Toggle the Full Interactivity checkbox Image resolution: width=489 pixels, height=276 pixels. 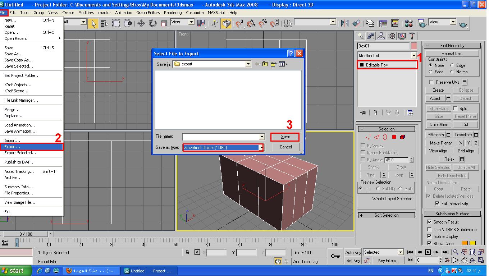pos(437,203)
